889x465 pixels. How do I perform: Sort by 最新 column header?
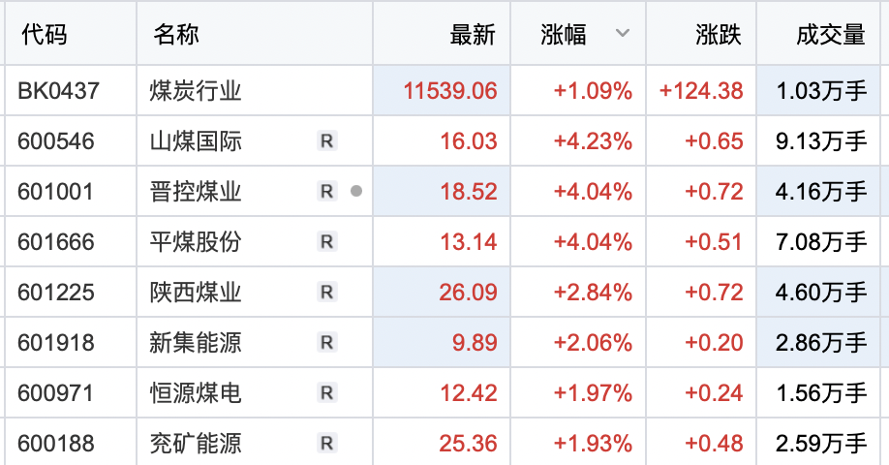(x=473, y=35)
